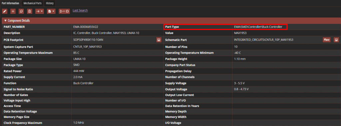Screen dimensions: 341x126
Task: Click the Schematic Part field label
Action: tap(176, 40)
